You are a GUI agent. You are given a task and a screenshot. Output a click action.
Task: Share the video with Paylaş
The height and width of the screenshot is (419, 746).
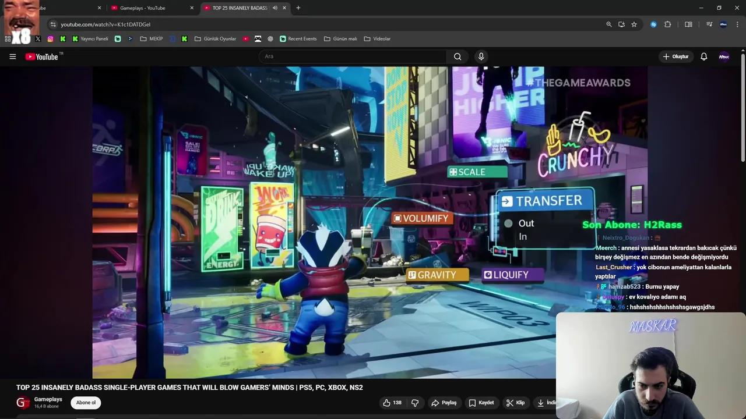(x=444, y=403)
